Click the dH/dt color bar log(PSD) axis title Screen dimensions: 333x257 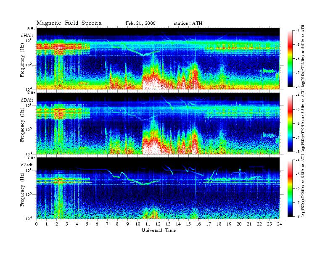point(303,56)
